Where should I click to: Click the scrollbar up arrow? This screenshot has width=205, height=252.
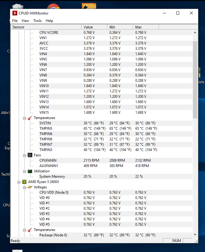tap(195, 33)
